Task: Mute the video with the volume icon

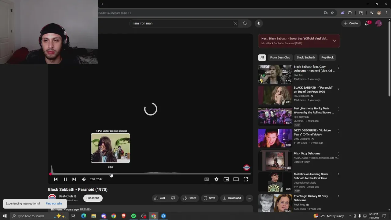Action: pyautogui.click(x=84, y=179)
